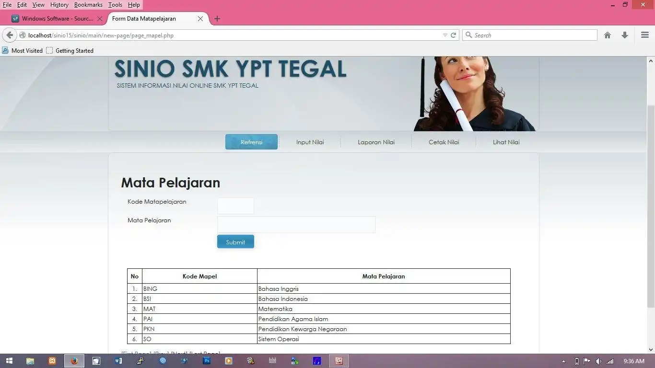This screenshot has height=368, width=655.
Task: Click the network signal tray icon
Action: 610,361
